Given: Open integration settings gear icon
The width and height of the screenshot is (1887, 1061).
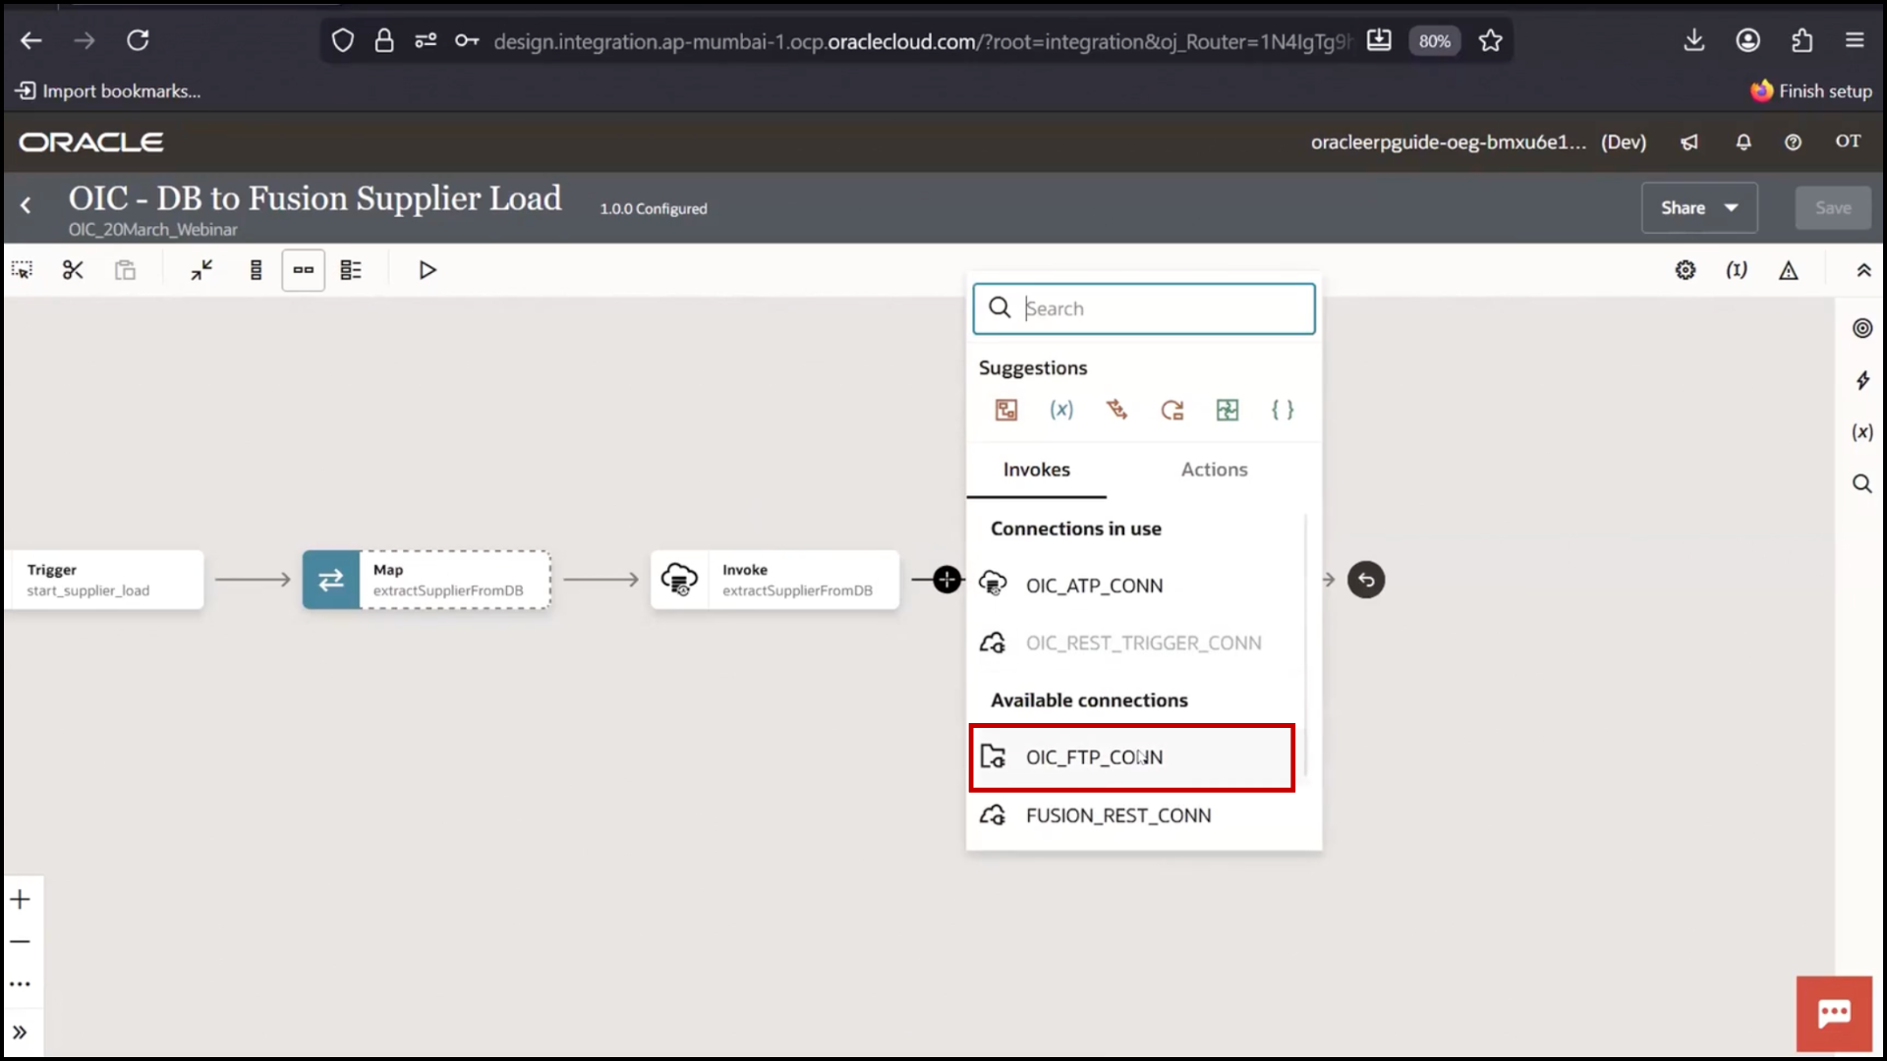Looking at the screenshot, I should pyautogui.click(x=1686, y=270).
